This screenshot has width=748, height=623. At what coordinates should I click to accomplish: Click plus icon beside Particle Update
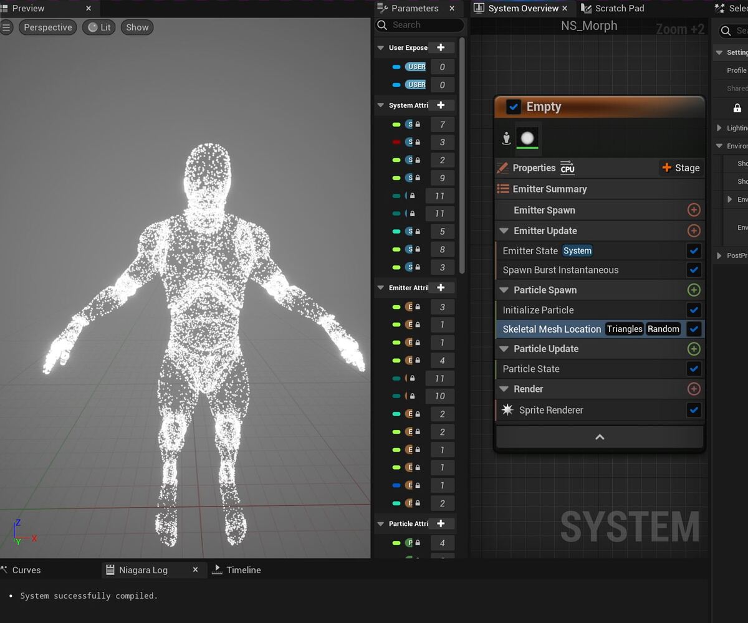[693, 349]
